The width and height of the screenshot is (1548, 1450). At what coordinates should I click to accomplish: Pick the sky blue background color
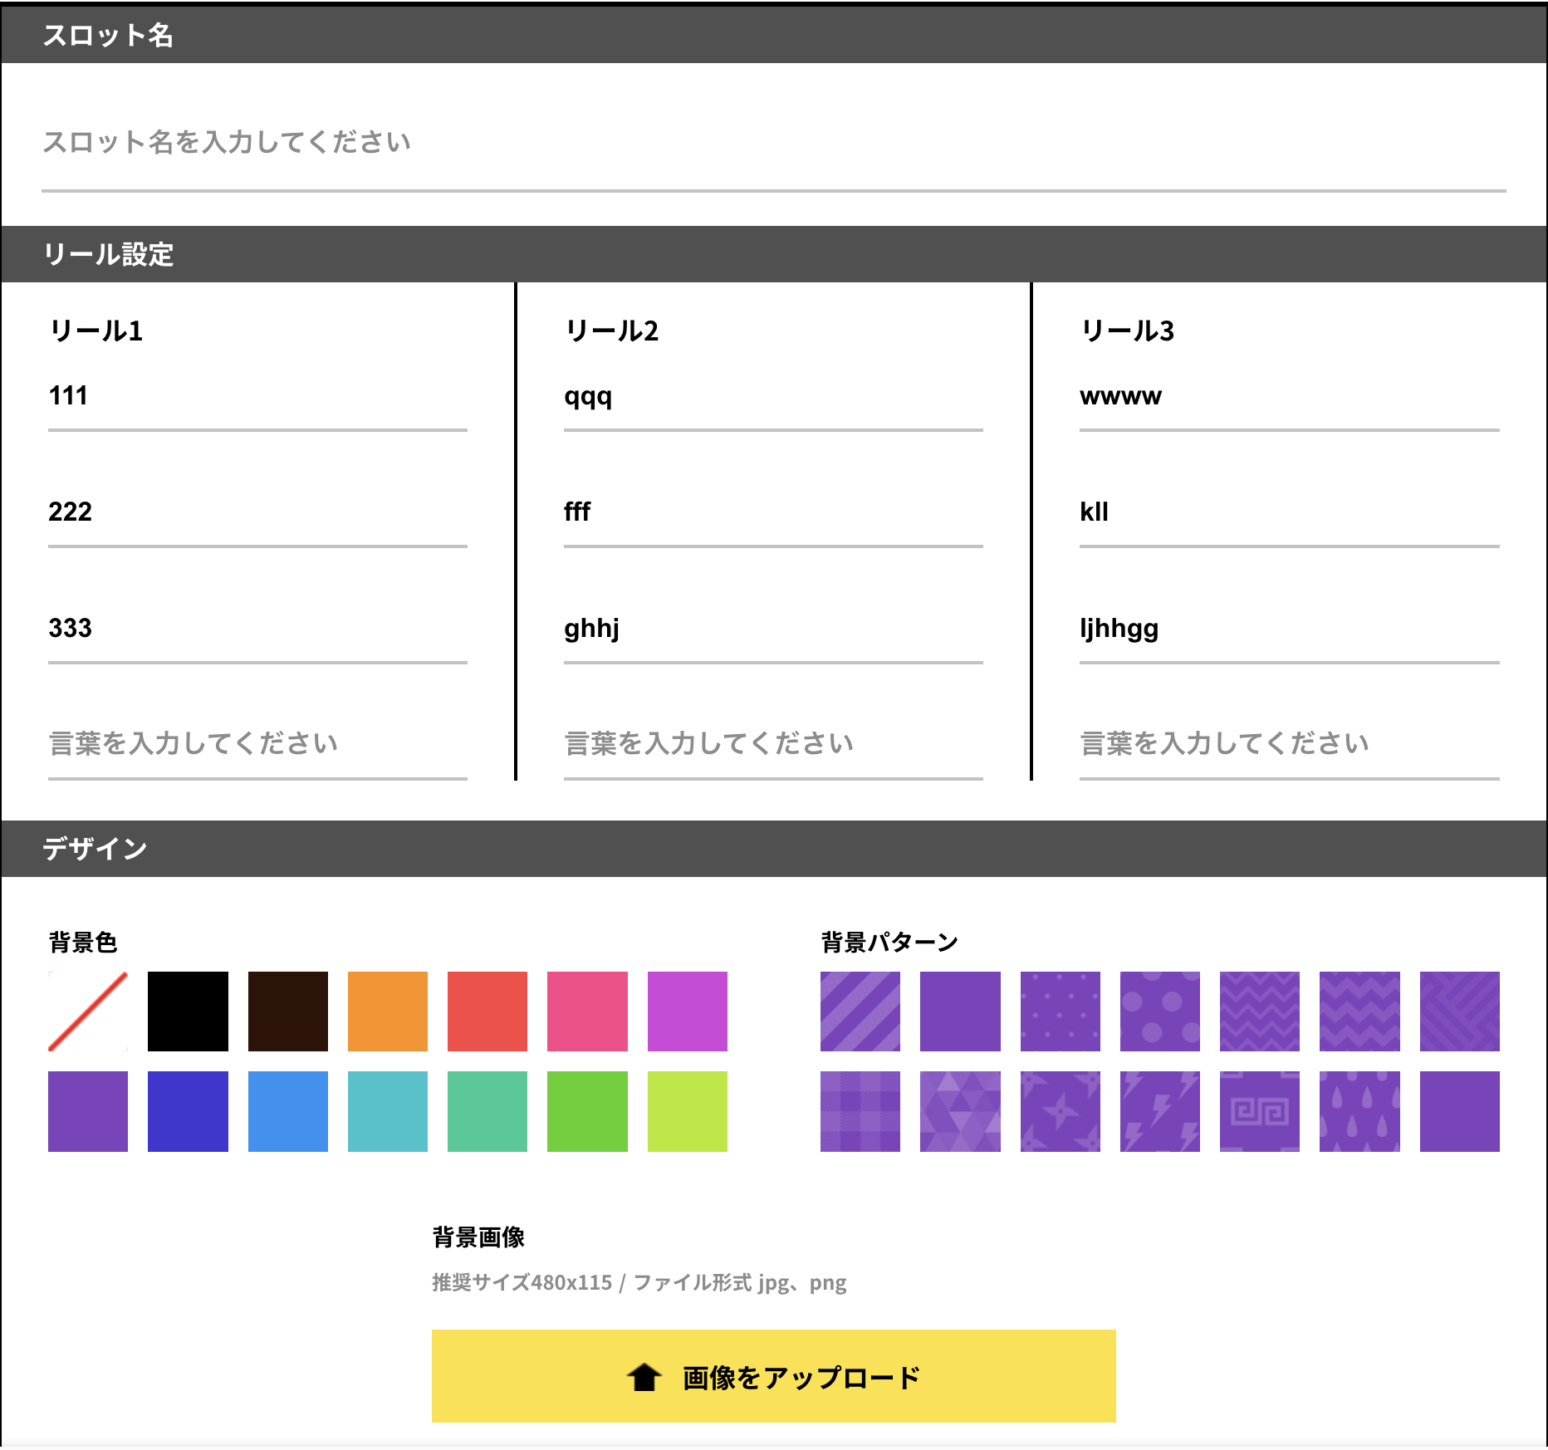coord(288,1111)
